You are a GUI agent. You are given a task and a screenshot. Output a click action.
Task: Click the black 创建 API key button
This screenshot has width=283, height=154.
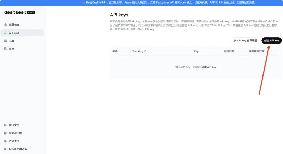pyautogui.click(x=271, y=41)
